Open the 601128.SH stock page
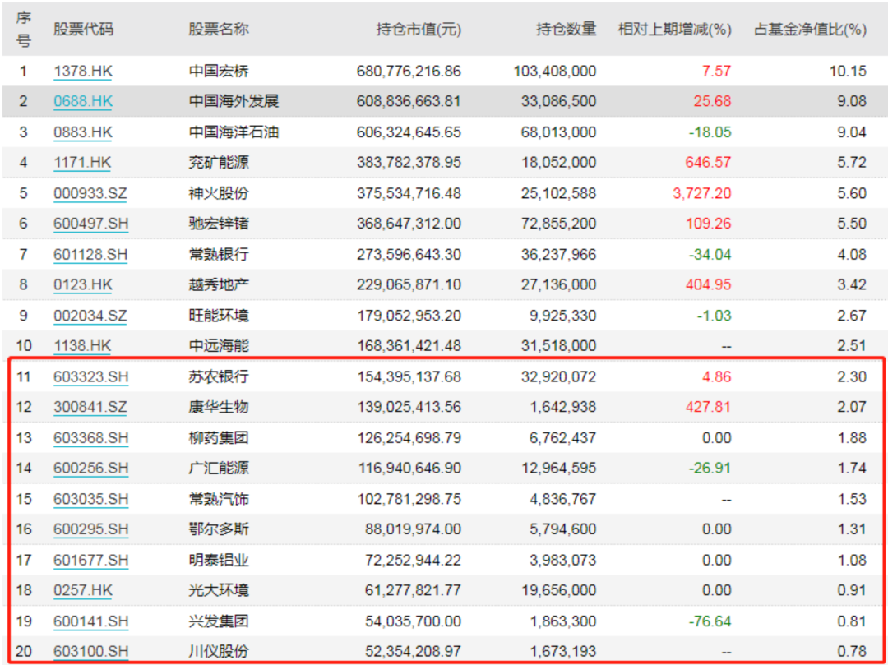The width and height of the screenshot is (888, 665). pyautogui.click(x=90, y=255)
